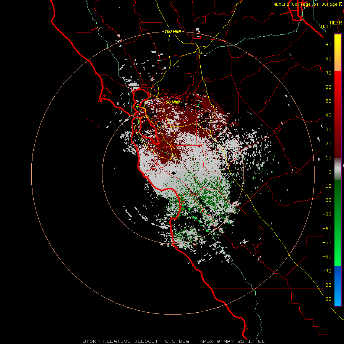Click the "[KT]" units label
Viewport: 344px width, 344px height.
click(326, 26)
